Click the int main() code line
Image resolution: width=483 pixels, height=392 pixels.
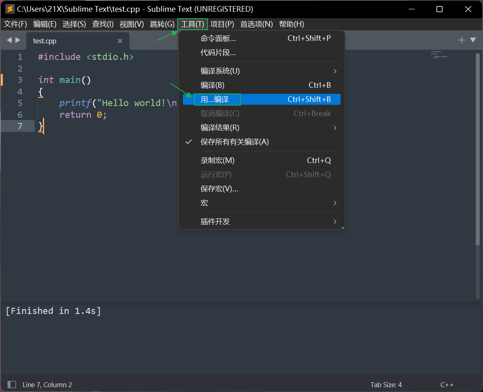point(65,80)
